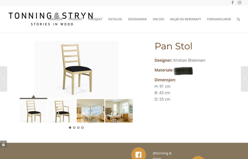Click the Tonning & Stryn logo
The image size is (248, 159).
(x=51, y=19)
